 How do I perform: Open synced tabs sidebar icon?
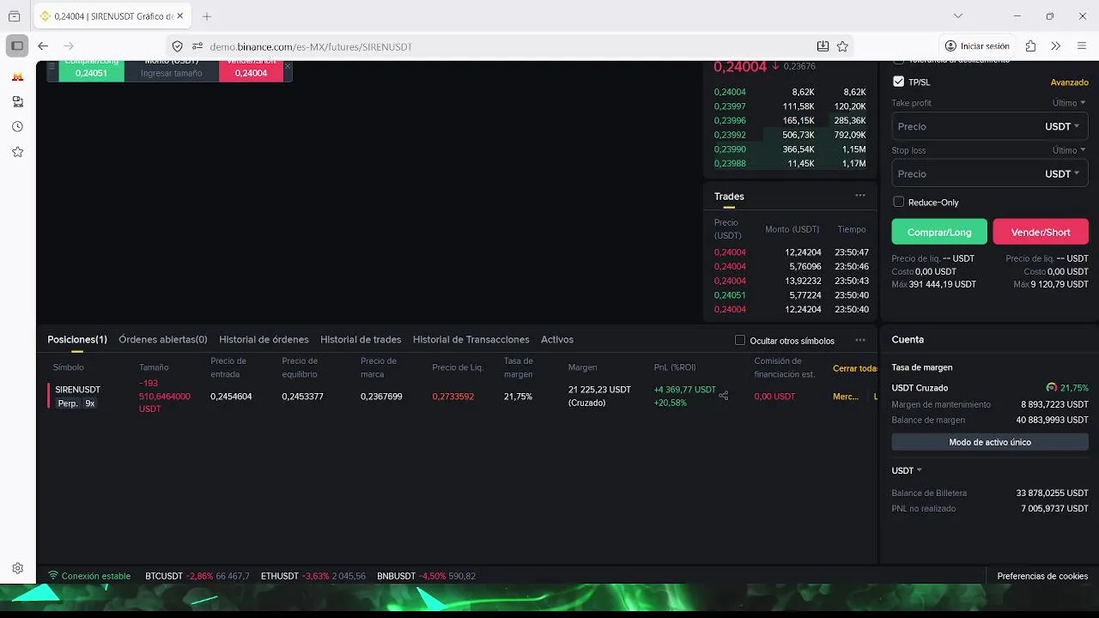pos(17,101)
